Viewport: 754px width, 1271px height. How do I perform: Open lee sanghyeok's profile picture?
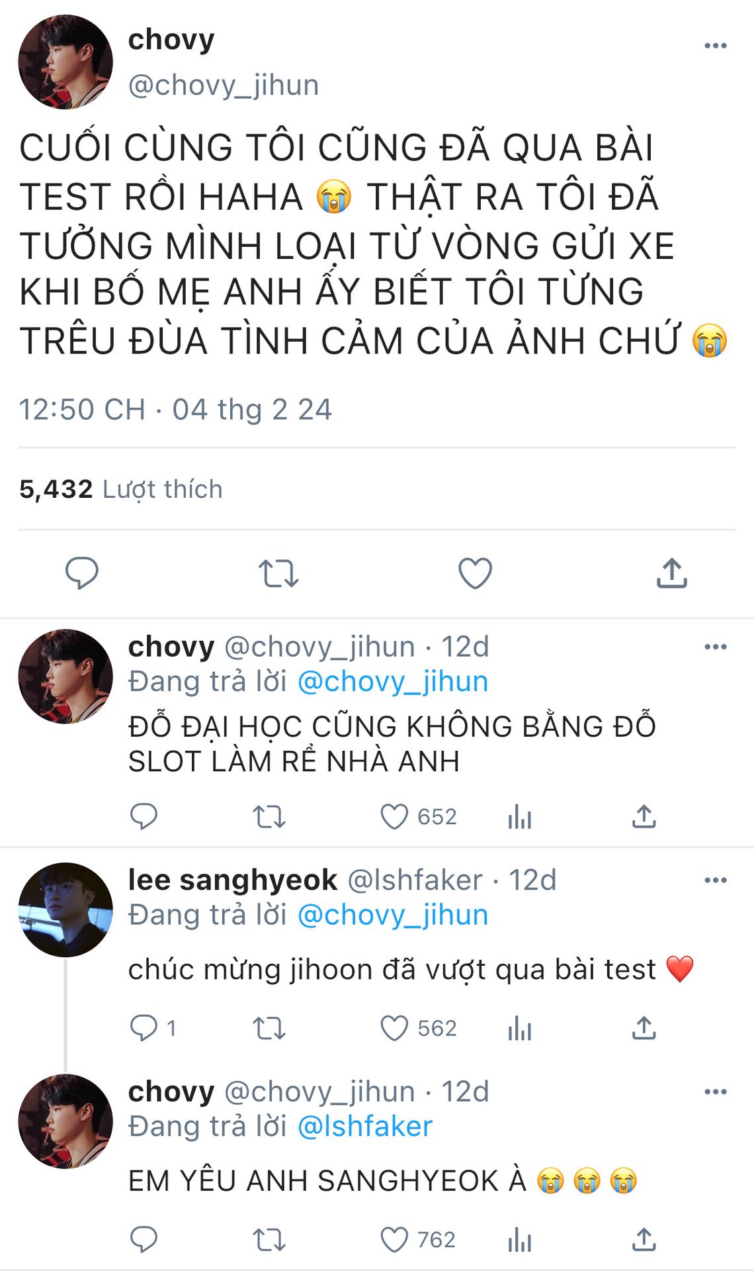[65, 910]
